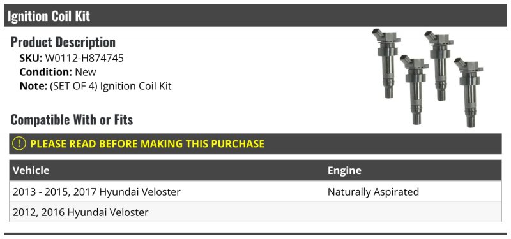Image resolution: width=511 pixels, height=239 pixels.
Task: Click the third coil from the left
Action: pyautogui.click(x=439, y=66)
